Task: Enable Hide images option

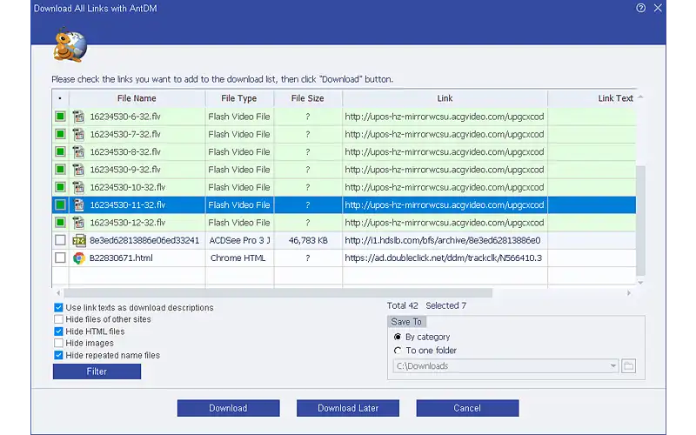Action: [x=58, y=343]
